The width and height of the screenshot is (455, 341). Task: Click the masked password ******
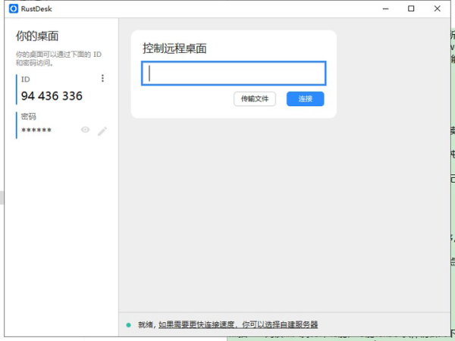[36, 130]
